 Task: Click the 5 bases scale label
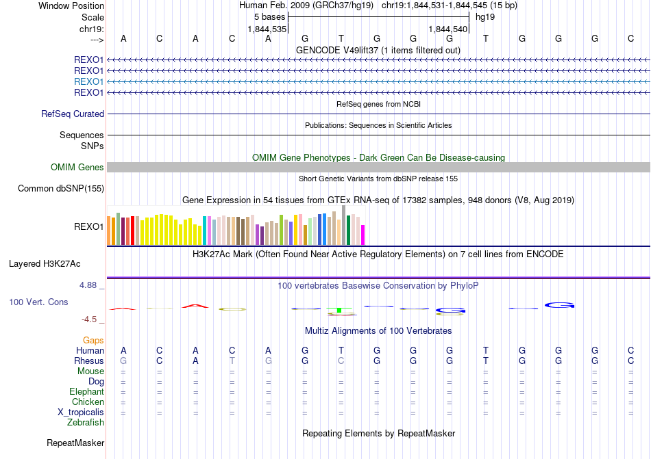pos(269,17)
